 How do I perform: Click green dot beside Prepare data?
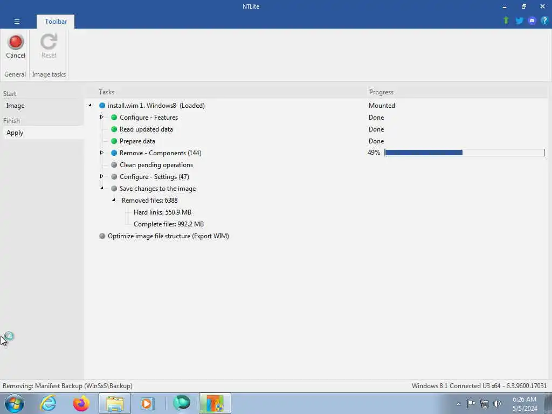tap(114, 141)
